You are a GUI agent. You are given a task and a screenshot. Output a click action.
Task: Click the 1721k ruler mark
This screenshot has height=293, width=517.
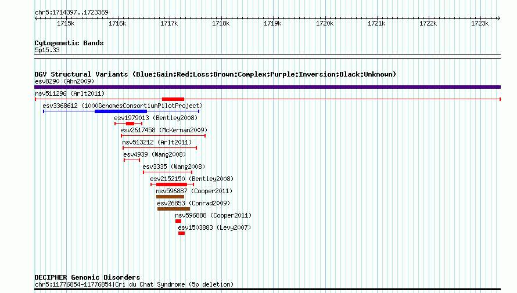376,23
